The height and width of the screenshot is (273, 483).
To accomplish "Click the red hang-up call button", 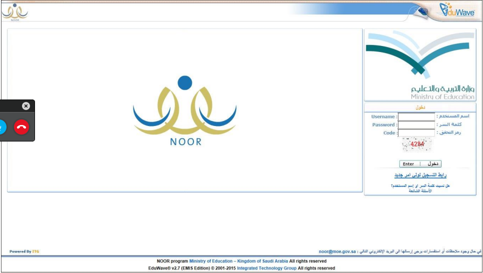I will [21, 127].
